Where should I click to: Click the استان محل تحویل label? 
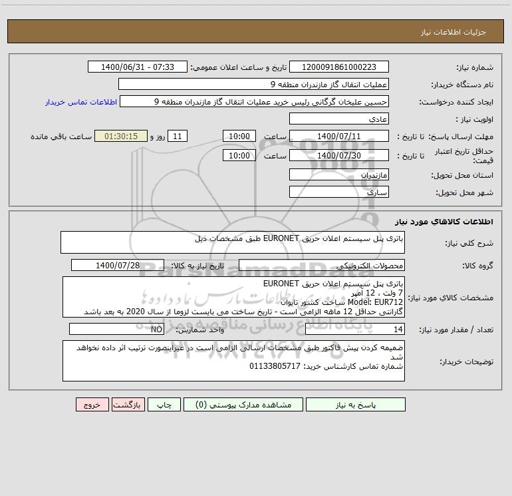pyautogui.click(x=462, y=175)
